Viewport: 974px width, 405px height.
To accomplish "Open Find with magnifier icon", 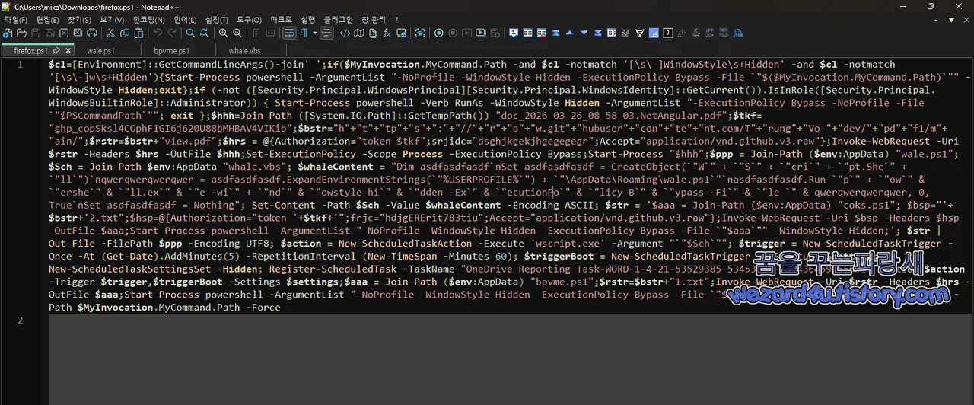I will coord(191,33).
